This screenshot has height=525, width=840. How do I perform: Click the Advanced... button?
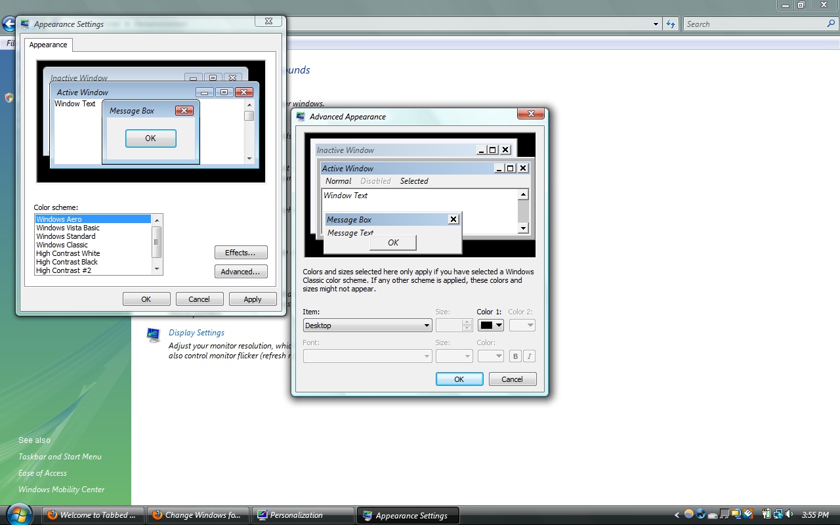pos(241,272)
